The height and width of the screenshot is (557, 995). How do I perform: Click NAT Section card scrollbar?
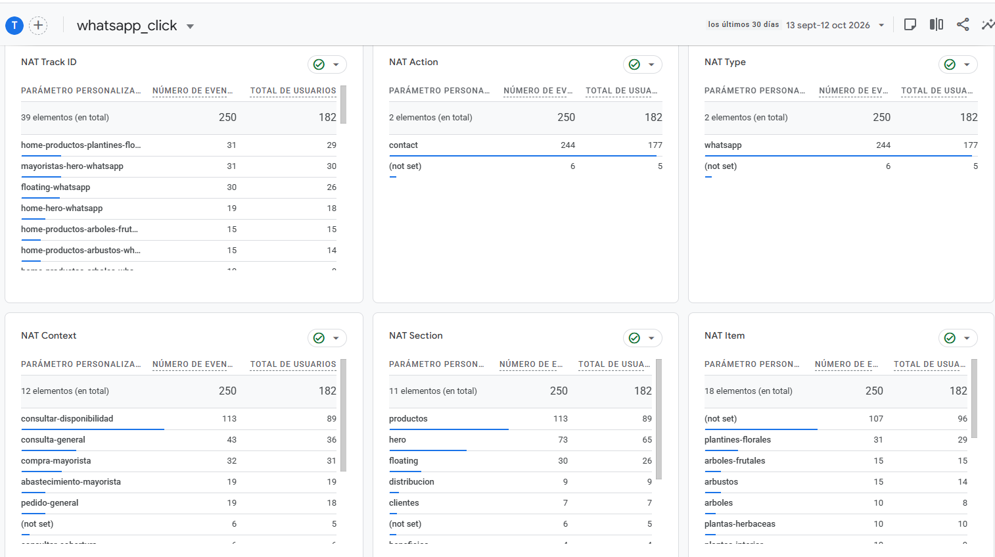[x=659, y=419]
